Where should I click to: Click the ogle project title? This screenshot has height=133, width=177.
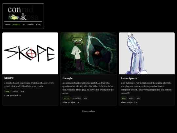[68, 78]
